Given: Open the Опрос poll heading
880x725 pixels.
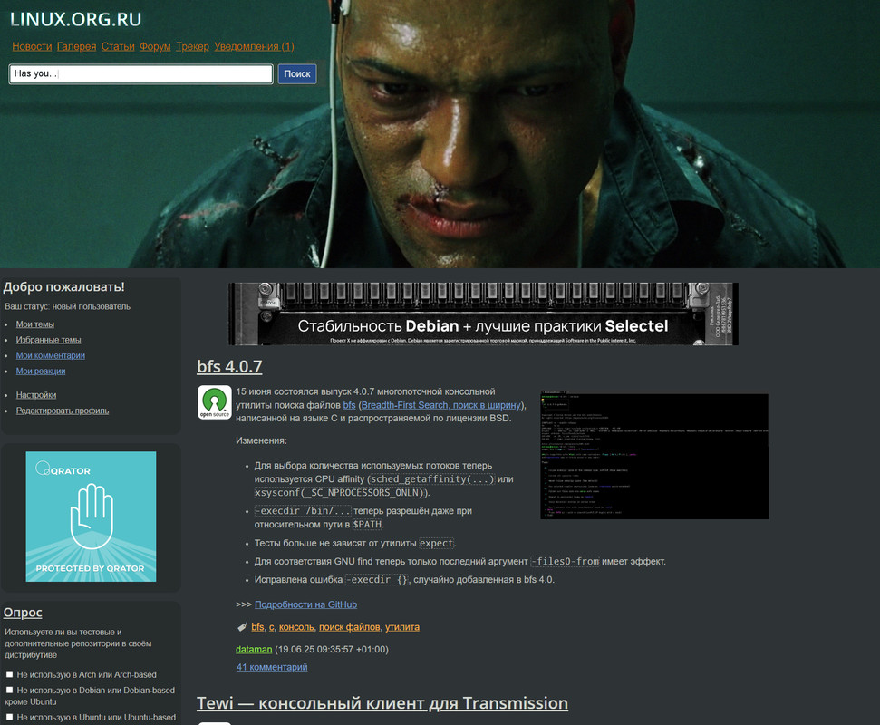Looking at the screenshot, I should tap(23, 613).
